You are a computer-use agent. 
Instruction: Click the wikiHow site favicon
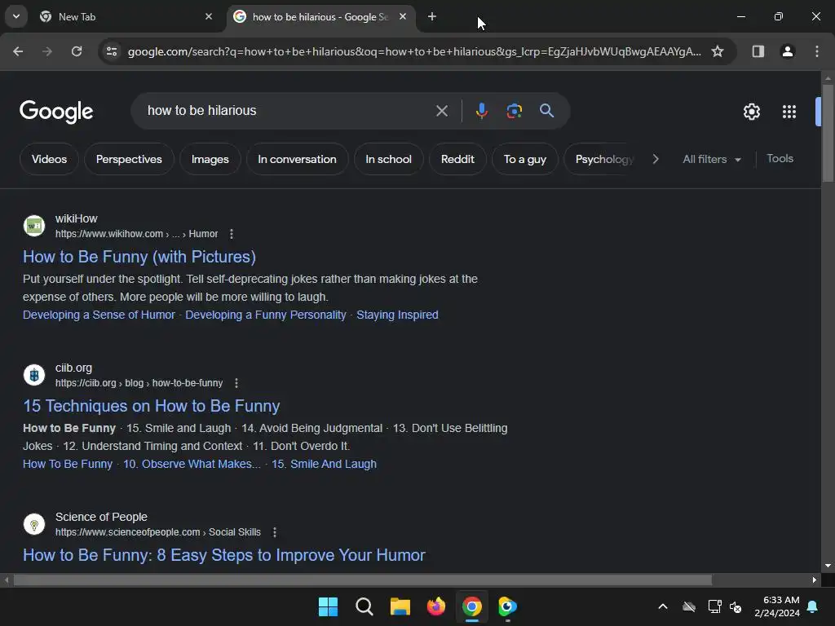pyautogui.click(x=34, y=226)
